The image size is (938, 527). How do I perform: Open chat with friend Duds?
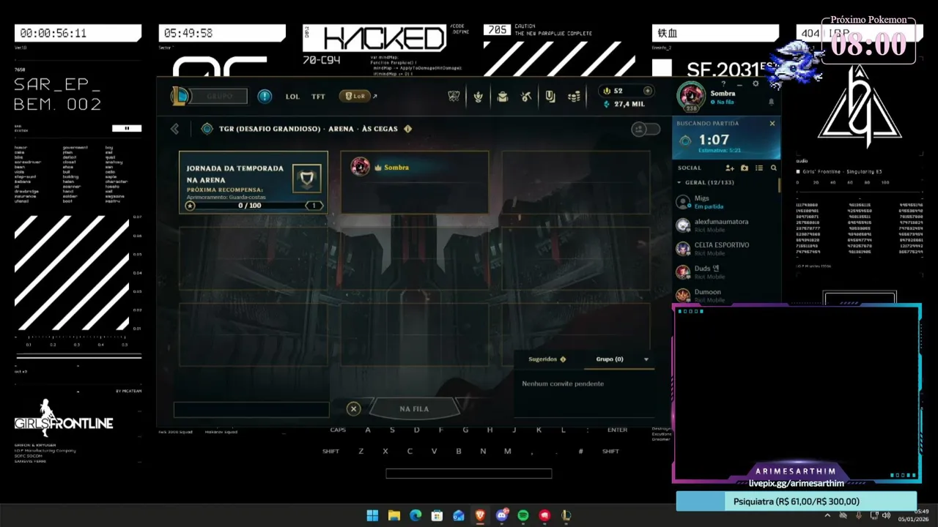tap(724, 272)
